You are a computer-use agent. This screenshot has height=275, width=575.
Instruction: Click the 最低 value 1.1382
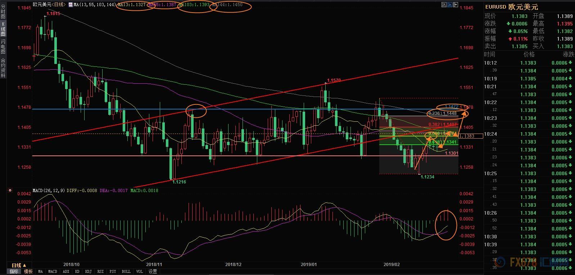[x=565, y=31]
